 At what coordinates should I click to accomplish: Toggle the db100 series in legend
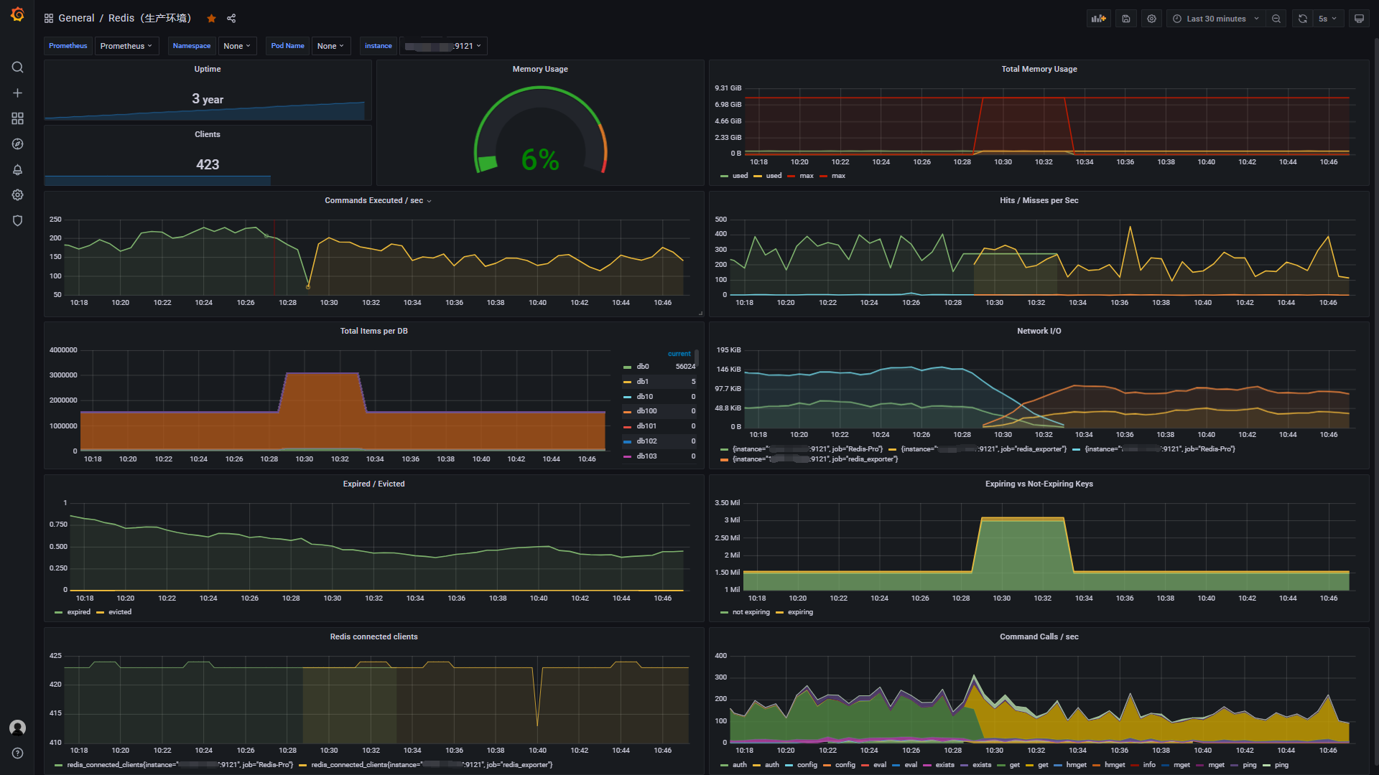646,411
